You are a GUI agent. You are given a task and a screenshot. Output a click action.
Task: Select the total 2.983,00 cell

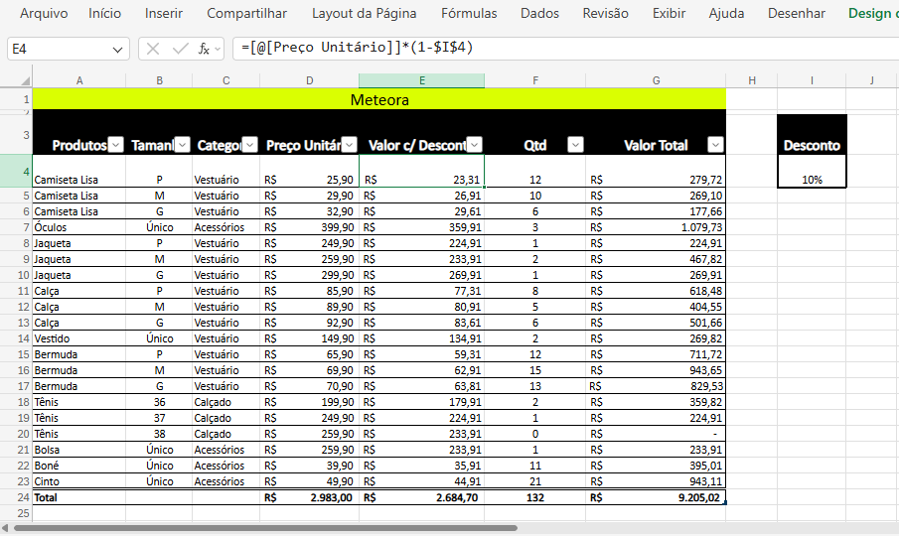coord(310,497)
